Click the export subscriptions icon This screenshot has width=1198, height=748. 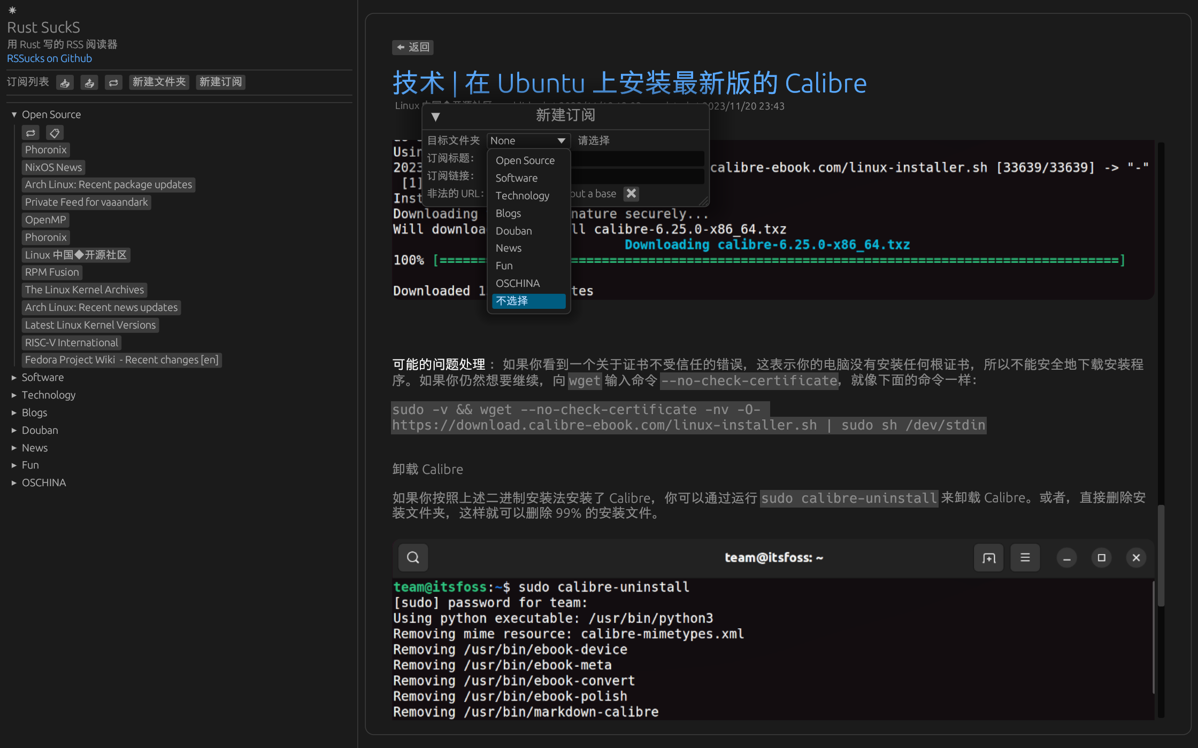pos(89,82)
